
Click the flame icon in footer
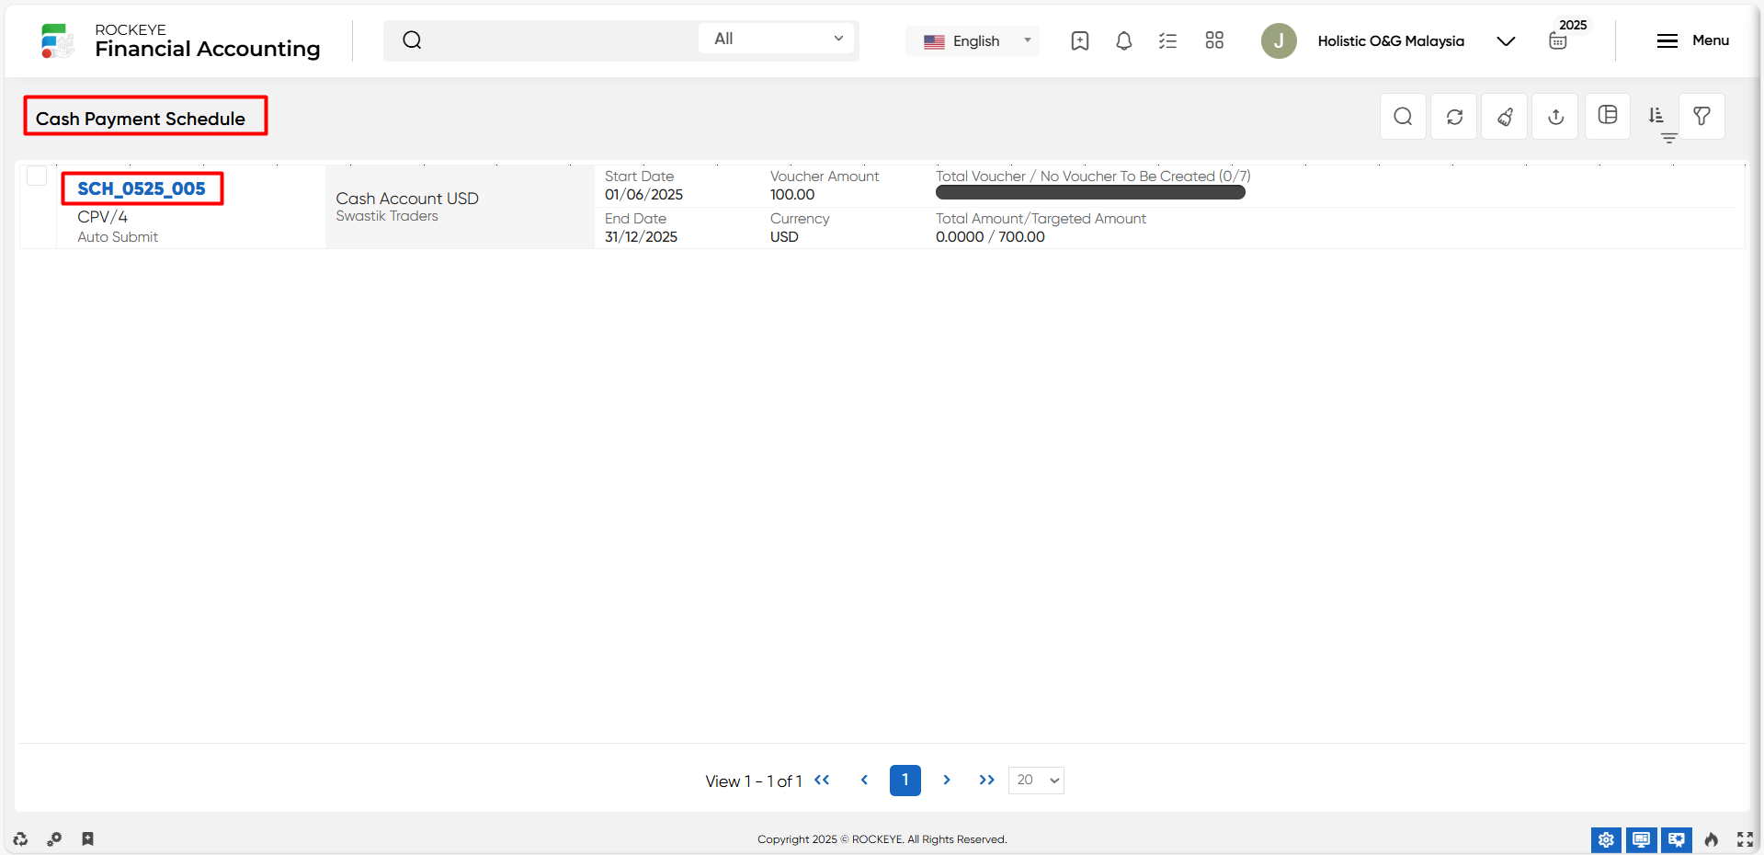[x=1711, y=839]
